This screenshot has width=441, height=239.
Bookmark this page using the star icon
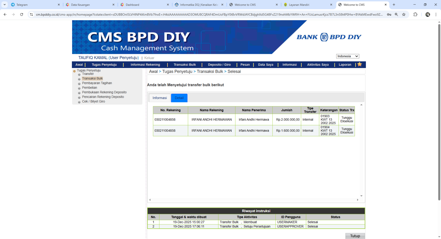(x=404, y=15)
